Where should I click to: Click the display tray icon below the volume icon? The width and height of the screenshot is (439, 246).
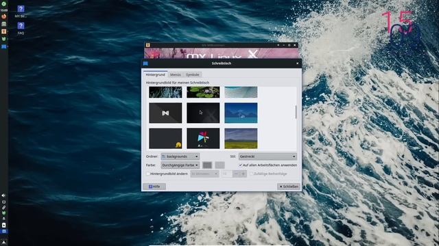[x=3, y=202]
